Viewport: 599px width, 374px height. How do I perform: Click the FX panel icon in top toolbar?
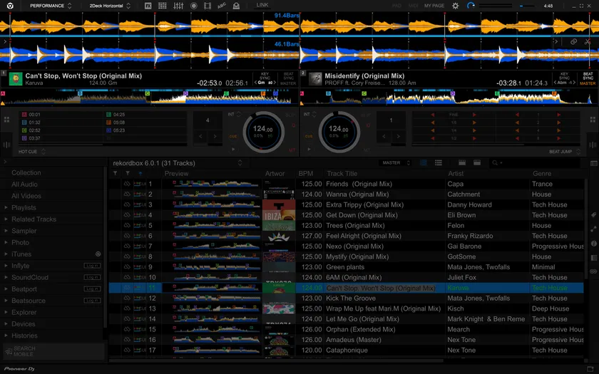pos(148,6)
